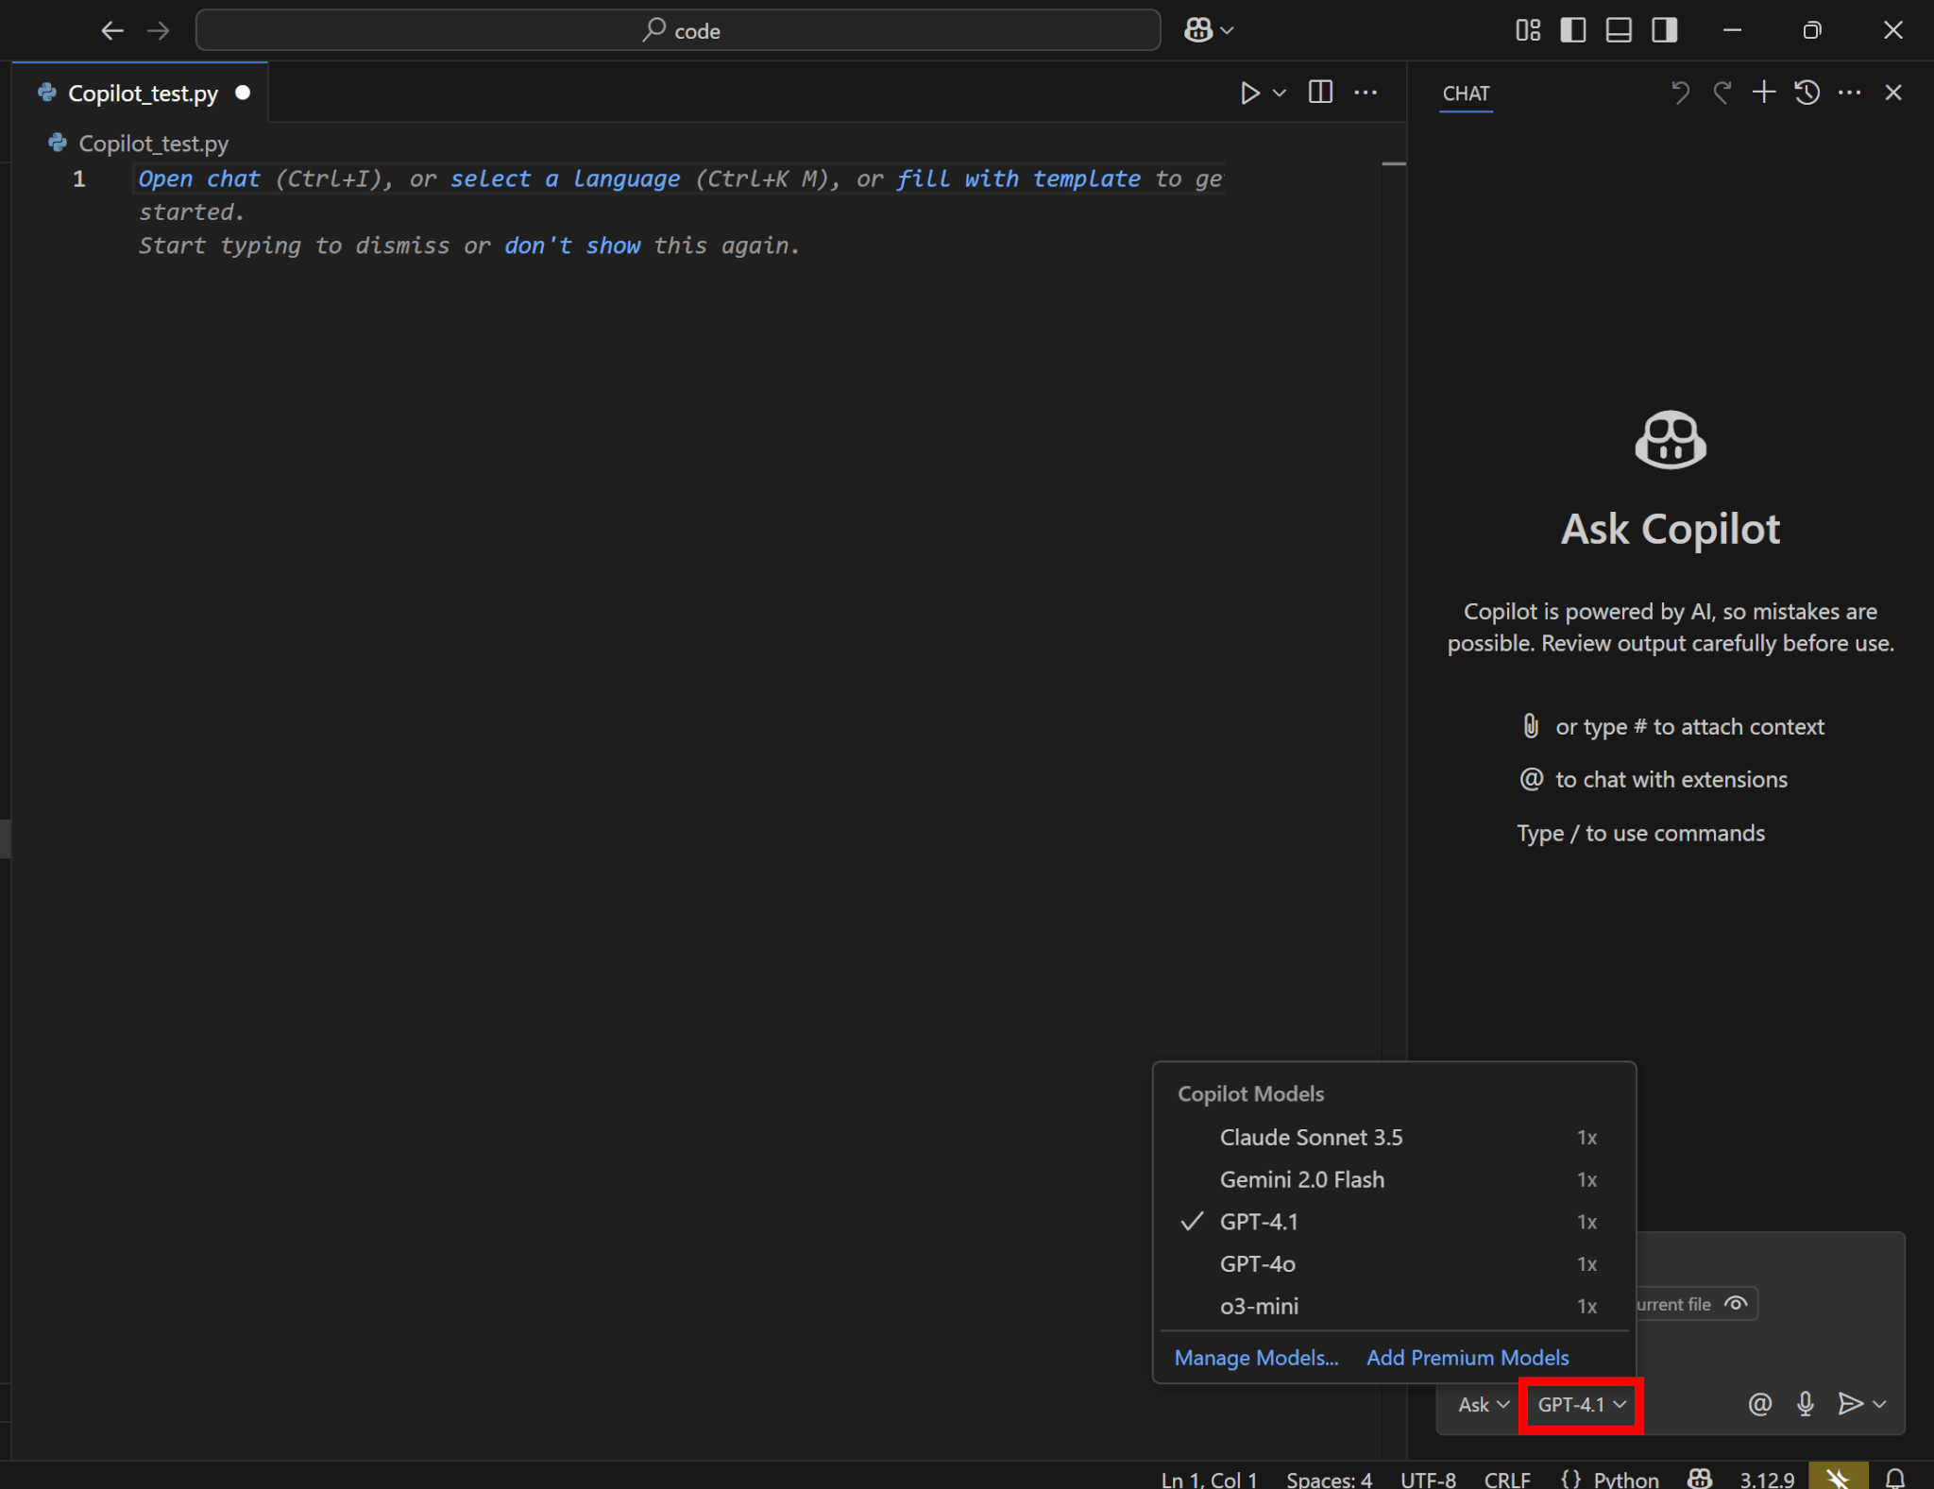Change UTF-8 encoding in status bar
Viewport: 1934px width, 1489px height.
[x=1428, y=1480]
